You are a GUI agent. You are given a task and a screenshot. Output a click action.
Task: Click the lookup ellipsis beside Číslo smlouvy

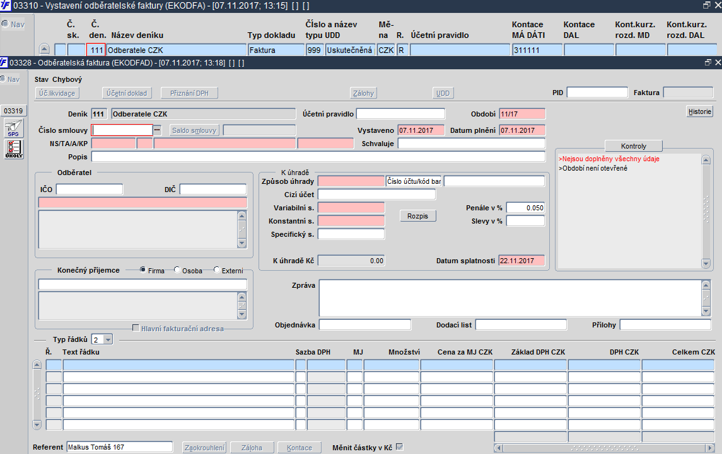[158, 130]
